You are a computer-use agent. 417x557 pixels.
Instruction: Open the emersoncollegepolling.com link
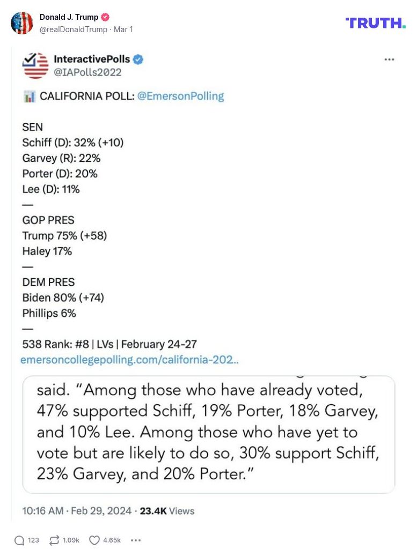click(x=129, y=360)
